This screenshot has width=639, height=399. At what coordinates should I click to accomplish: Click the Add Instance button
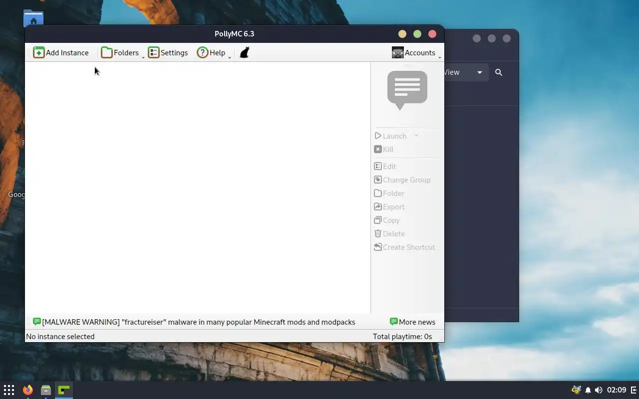pyautogui.click(x=61, y=52)
